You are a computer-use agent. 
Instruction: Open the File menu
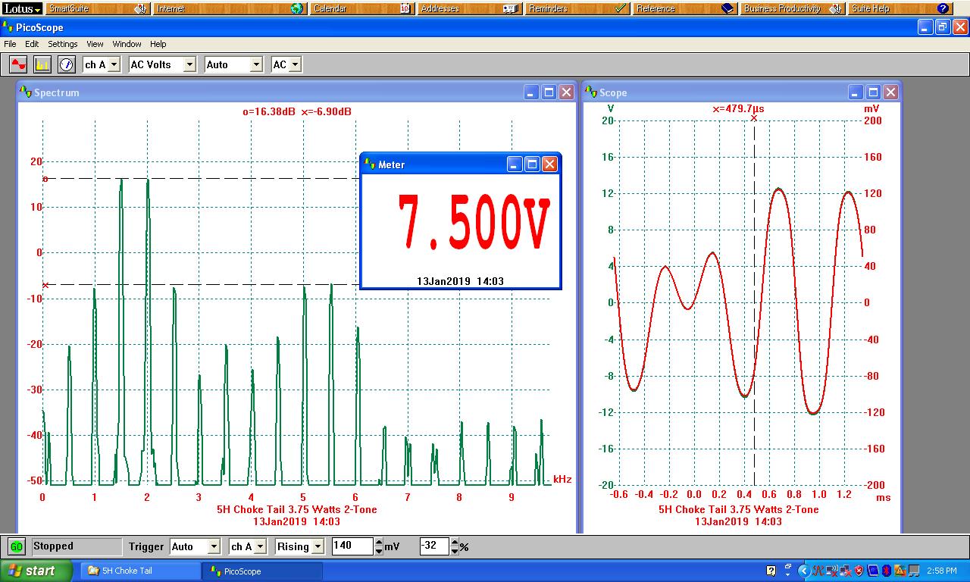pos(10,44)
